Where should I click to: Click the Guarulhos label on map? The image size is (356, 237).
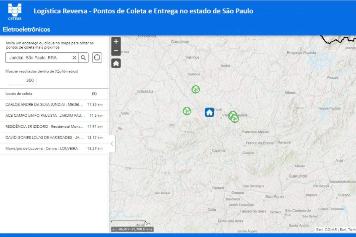point(298,176)
